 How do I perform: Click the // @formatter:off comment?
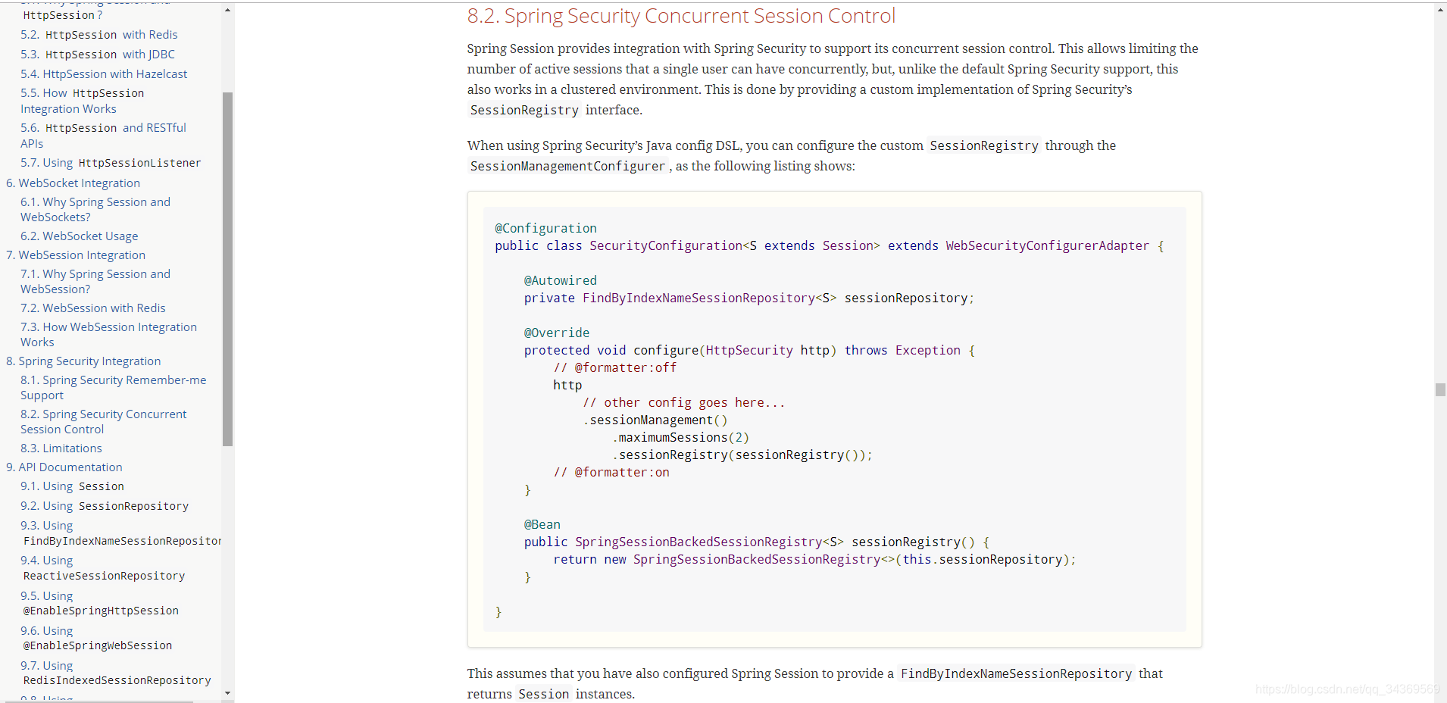(x=615, y=367)
